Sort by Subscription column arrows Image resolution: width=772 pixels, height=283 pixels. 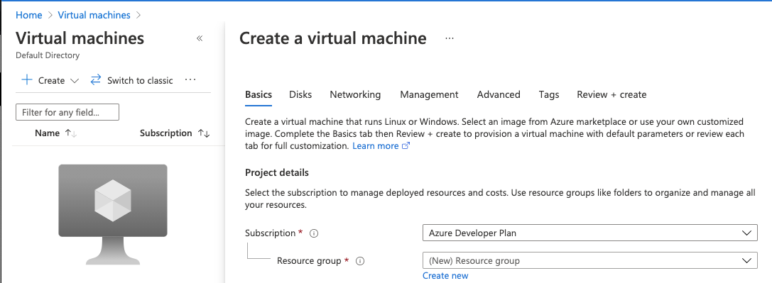coord(203,133)
